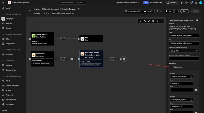
Task: Open the Collect data dropdown
Action: (184, 51)
